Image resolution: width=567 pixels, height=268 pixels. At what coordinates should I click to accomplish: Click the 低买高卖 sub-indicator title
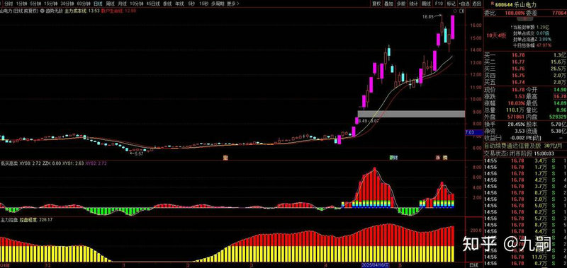coord(9,163)
